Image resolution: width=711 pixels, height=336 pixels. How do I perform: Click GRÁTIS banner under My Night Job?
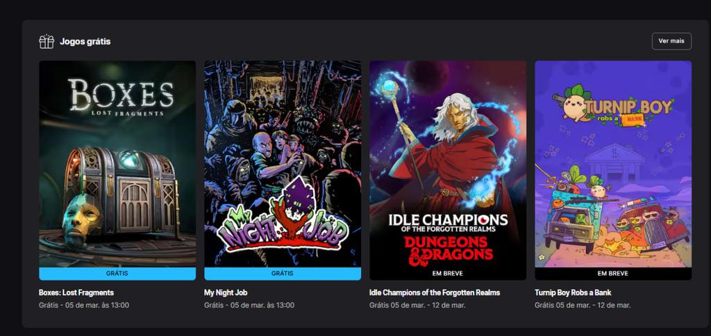283,274
